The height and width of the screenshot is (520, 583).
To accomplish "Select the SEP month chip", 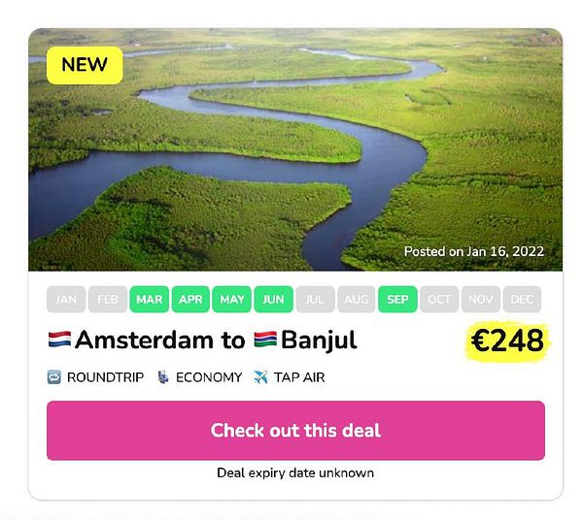I will pos(397,299).
